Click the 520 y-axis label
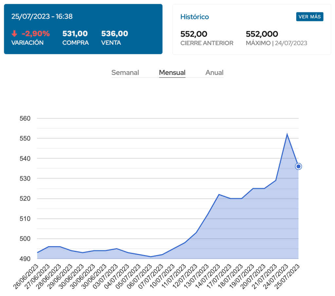 (x=25, y=199)
